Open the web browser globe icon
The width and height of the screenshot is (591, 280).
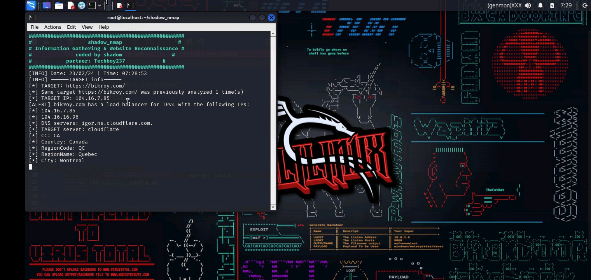pyautogui.click(x=82, y=5)
